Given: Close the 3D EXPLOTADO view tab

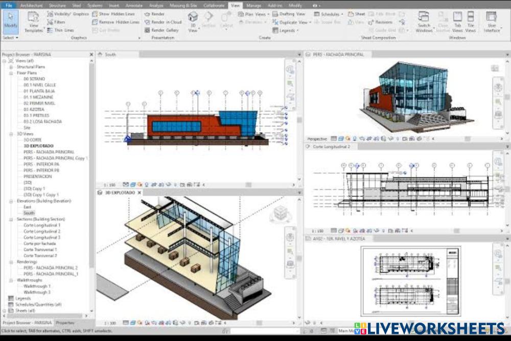Looking at the screenshot, I should (x=139, y=193).
